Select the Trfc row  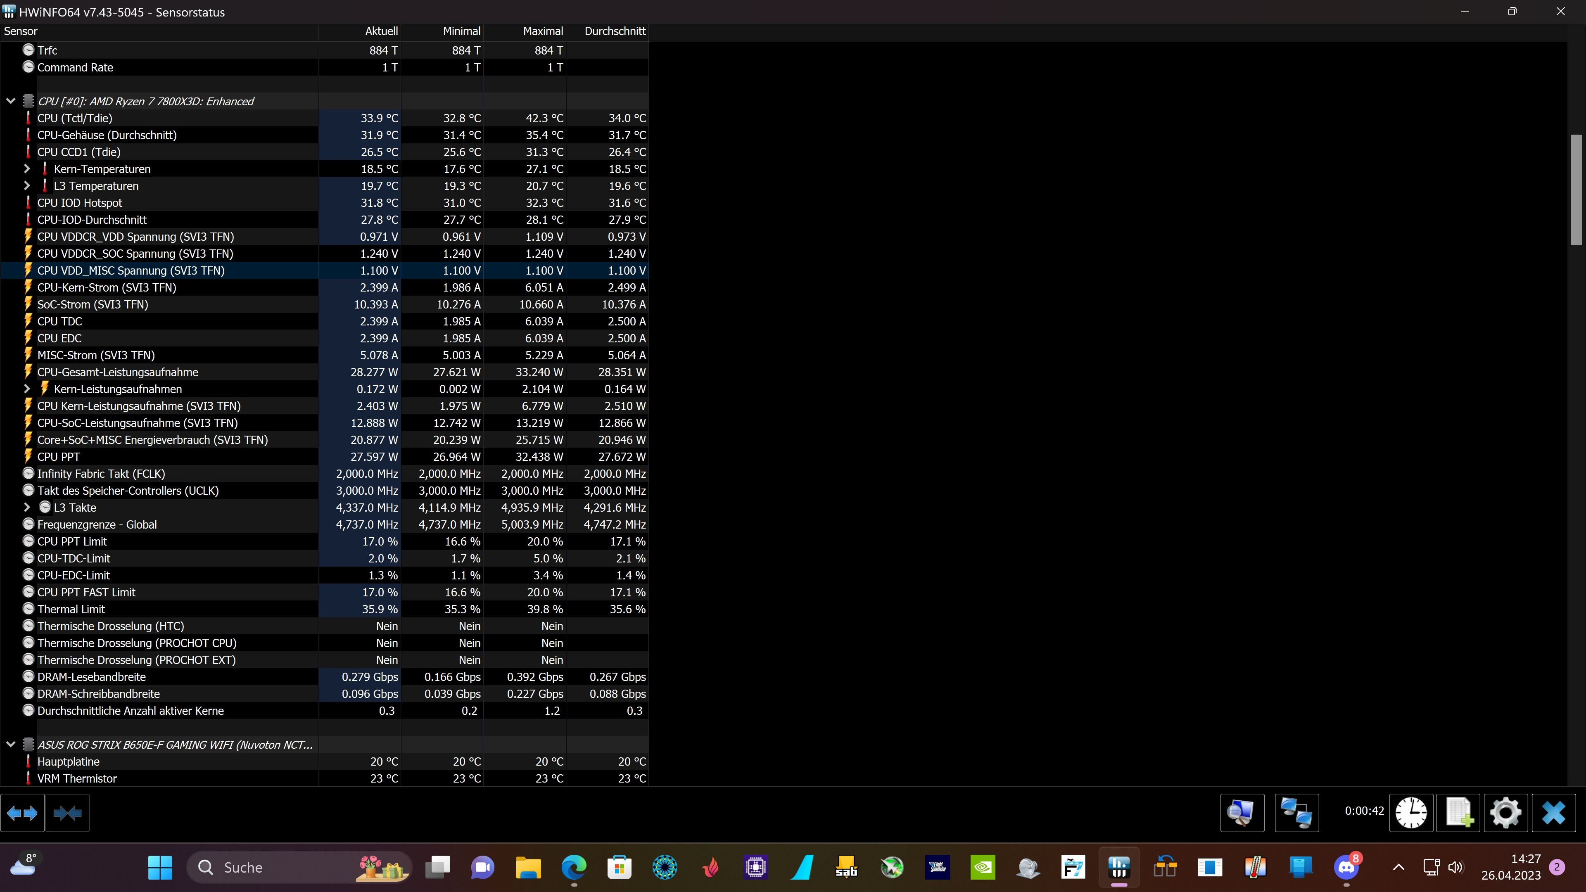tap(324, 50)
